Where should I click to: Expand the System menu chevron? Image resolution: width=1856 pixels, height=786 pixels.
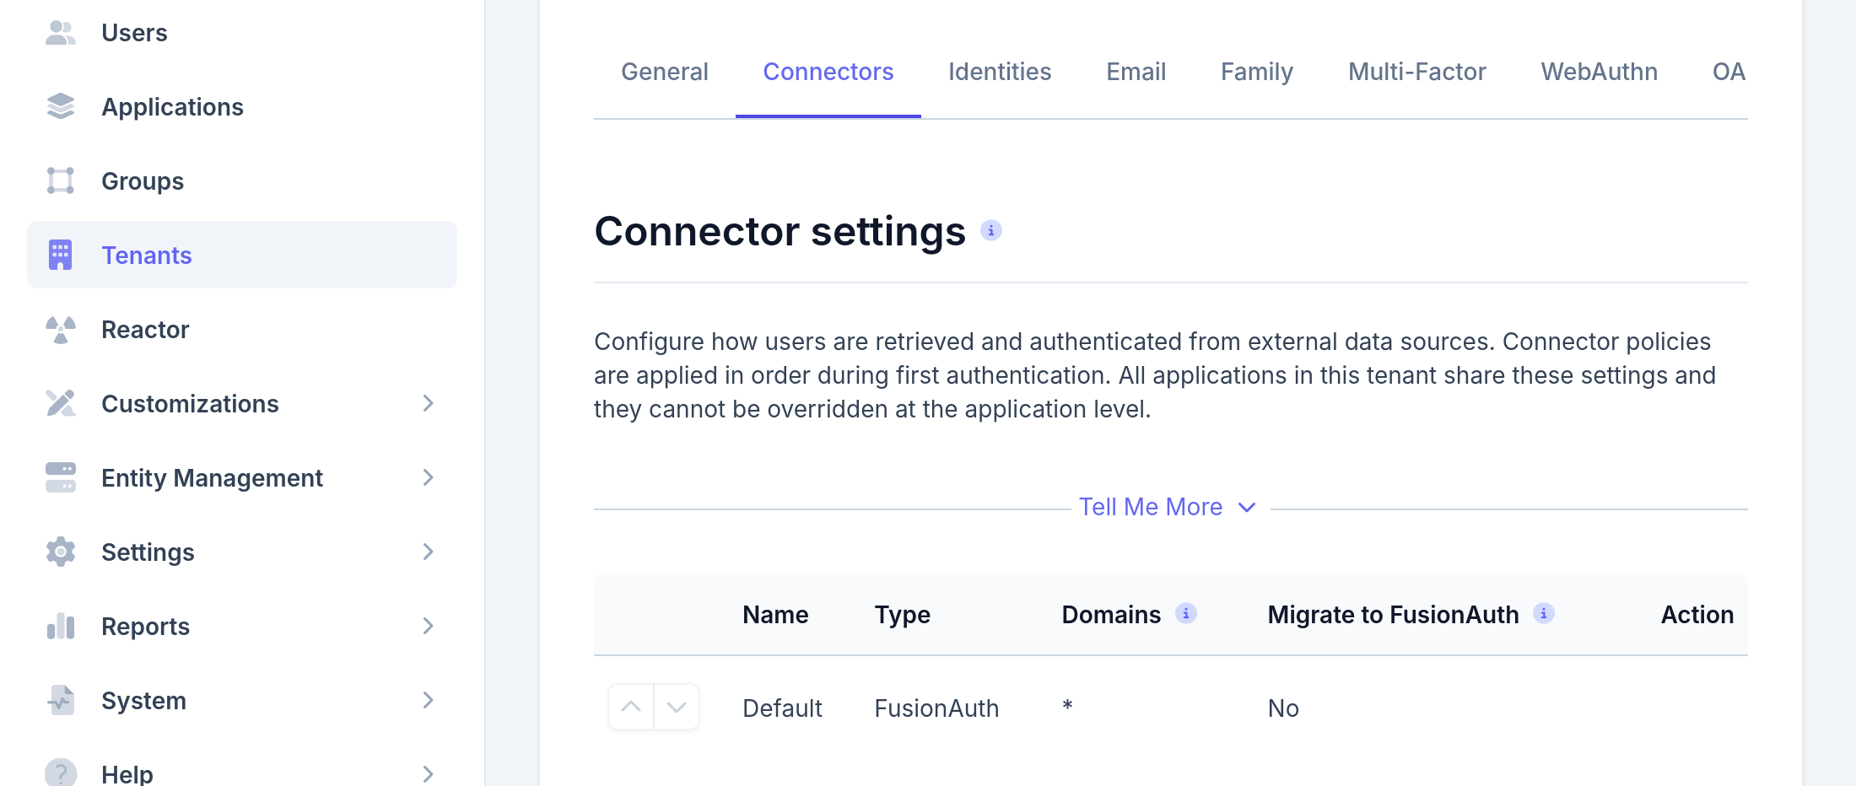(x=429, y=701)
